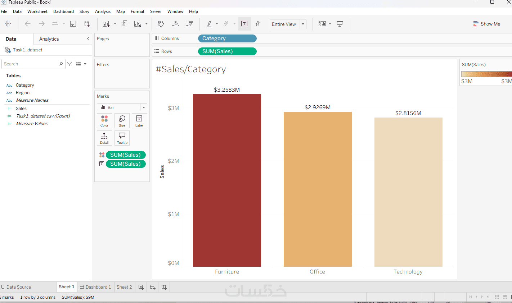The width and height of the screenshot is (512, 303).
Task: Open the Label card in Marks
Action: [x=139, y=121]
